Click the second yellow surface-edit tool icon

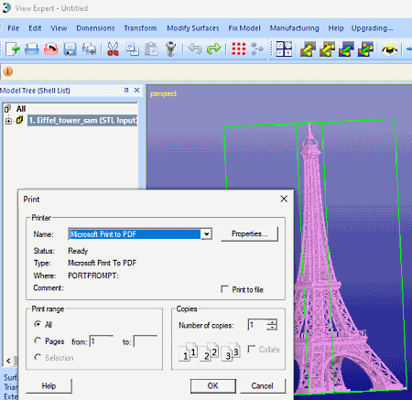(327, 49)
